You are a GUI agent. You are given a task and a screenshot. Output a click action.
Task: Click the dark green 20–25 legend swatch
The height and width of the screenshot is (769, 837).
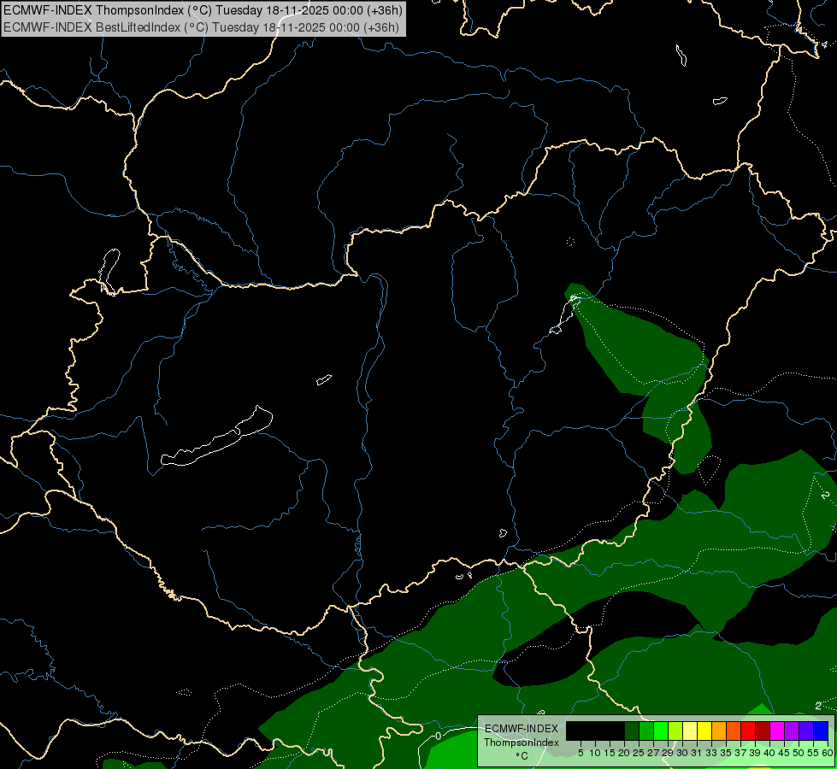pyautogui.click(x=632, y=731)
